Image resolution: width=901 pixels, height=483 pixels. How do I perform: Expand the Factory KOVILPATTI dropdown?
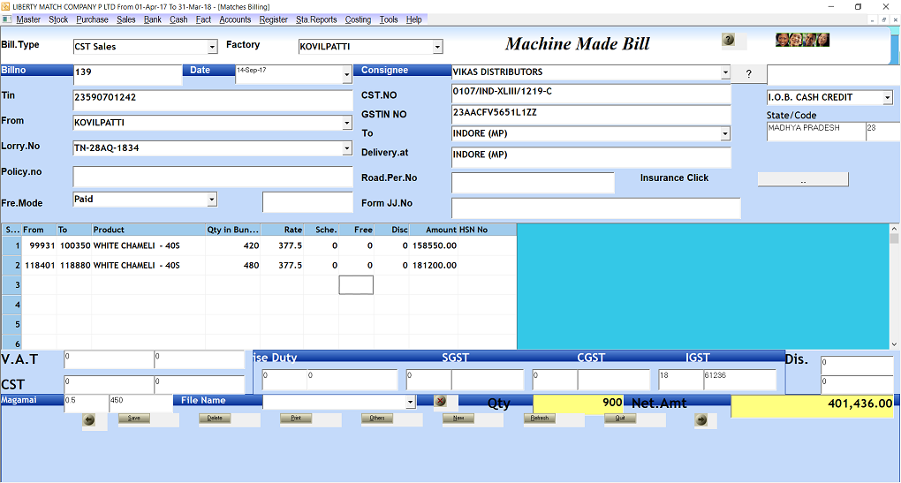click(x=437, y=48)
